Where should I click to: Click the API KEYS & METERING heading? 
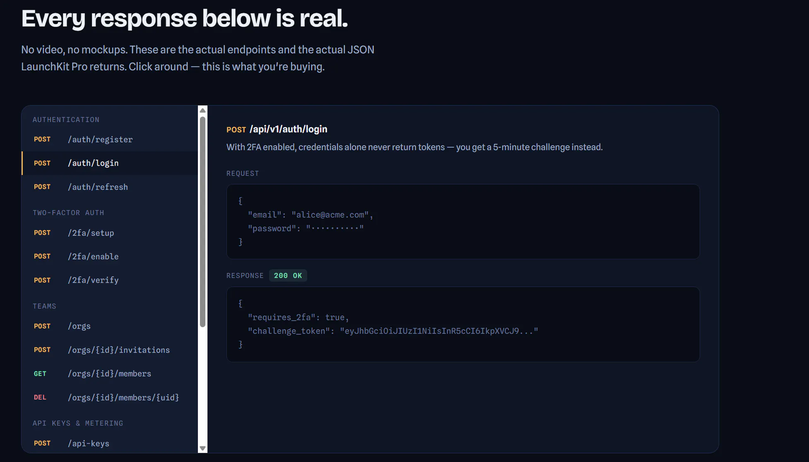point(78,423)
